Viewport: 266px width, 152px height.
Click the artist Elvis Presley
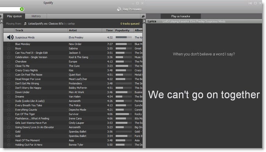(x=76, y=37)
